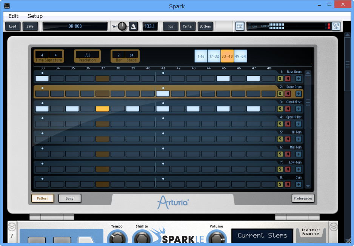Toggle the metronome icon
354x246 pixels.
[x=134, y=26]
